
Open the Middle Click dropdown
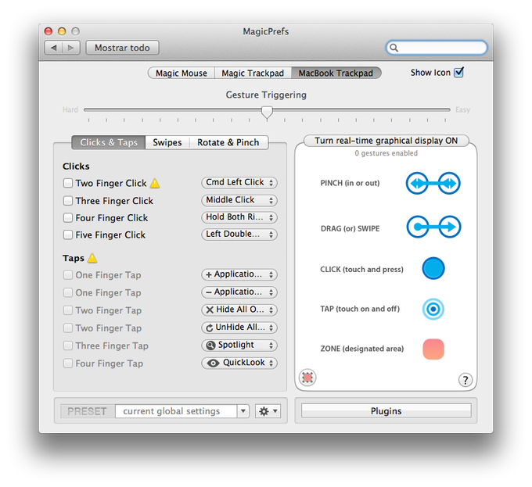[239, 200]
